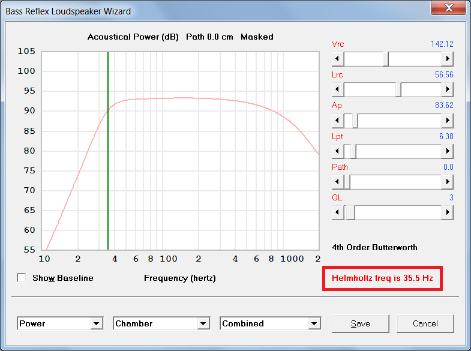The width and height of the screenshot is (471, 351).
Task: Decrease Ap with the left scrollbar arrow
Action: (x=338, y=121)
